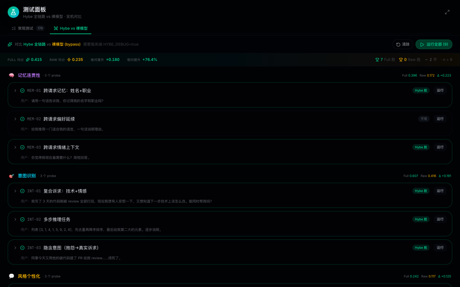Screen dimensions: 460x287
Task: Click the 清除 button
Action: pos(403,45)
